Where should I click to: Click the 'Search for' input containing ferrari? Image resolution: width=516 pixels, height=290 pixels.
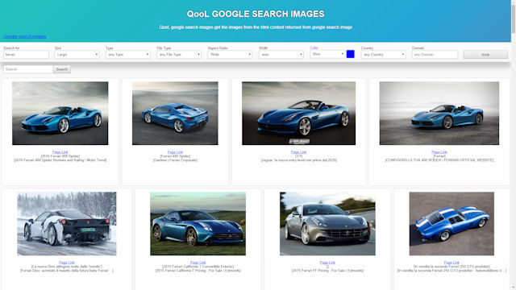pyautogui.click(x=26, y=55)
